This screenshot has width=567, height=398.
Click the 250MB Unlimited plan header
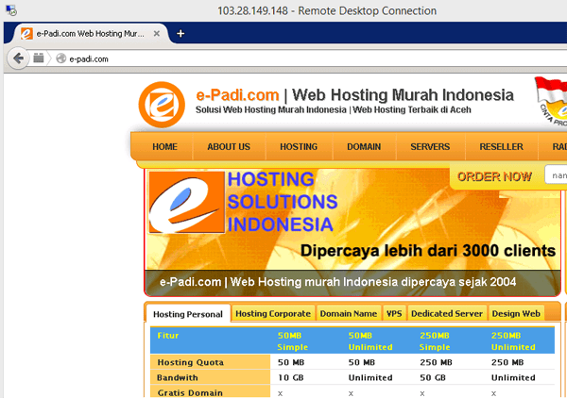tap(513, 341)
